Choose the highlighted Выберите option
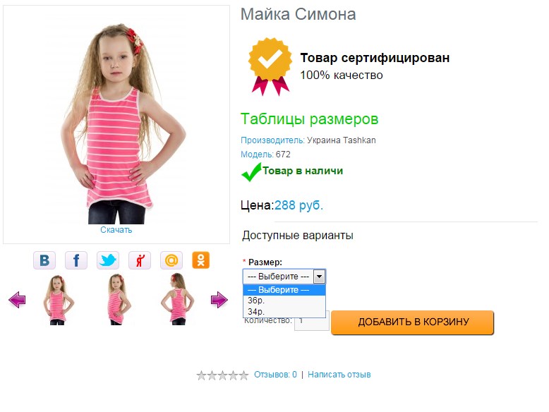This screenshot has width=549, height=412. [284, 290]
